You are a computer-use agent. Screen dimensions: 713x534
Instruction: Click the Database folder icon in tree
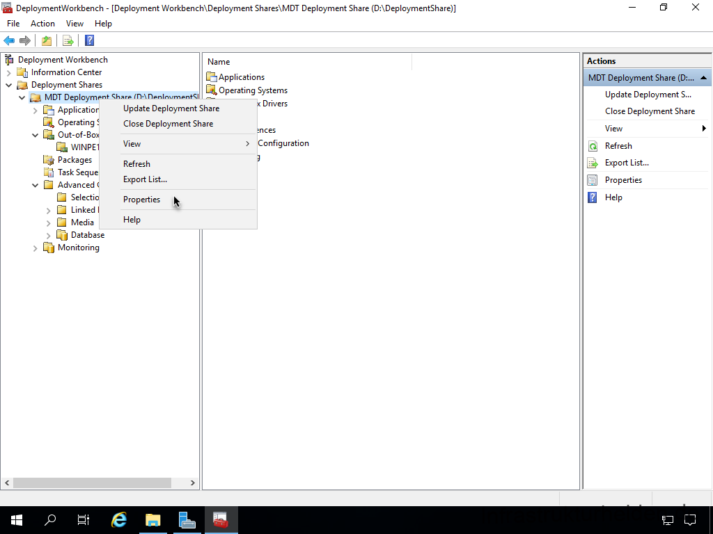pos(62,235)
